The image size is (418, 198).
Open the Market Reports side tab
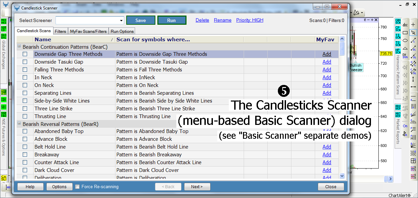click(x=397, y=132)
